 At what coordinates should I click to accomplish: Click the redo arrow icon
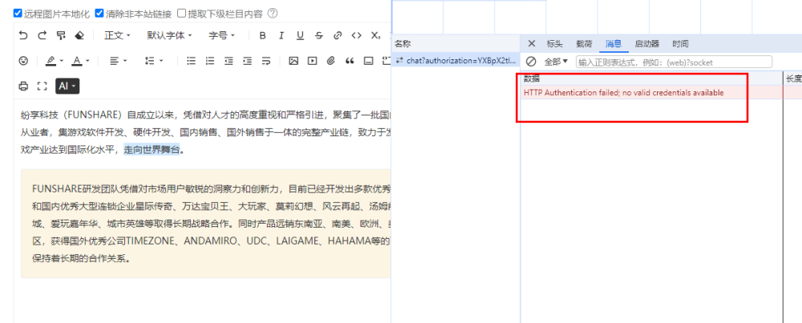click(42, 35)
